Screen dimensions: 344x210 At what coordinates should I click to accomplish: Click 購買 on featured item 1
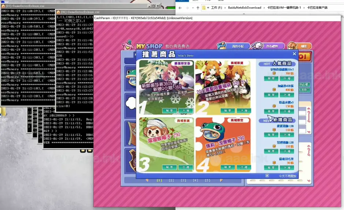(170, 110)
